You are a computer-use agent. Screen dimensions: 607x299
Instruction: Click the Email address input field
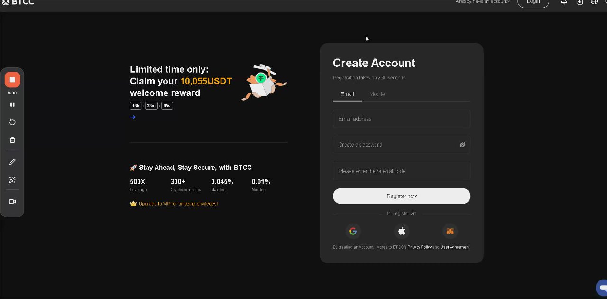click(x=402, y=119)
